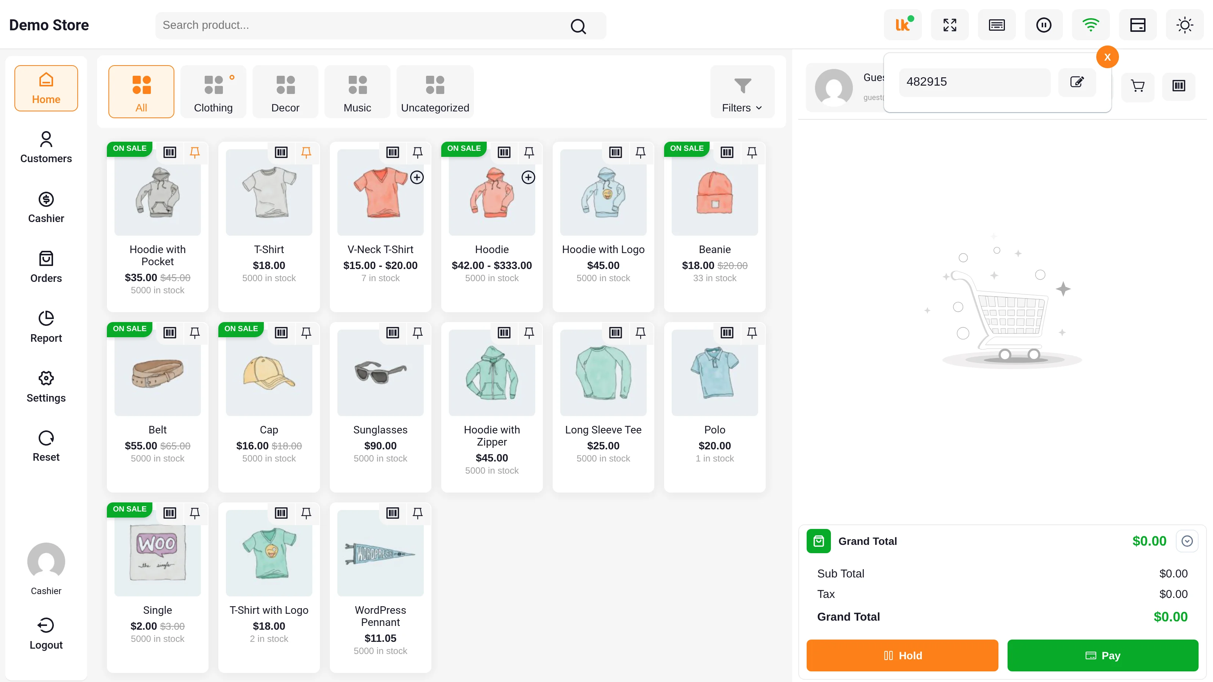The height and width of the screenshot is (682, 1213).
Task: Show barcode for WordPress Pennant
Action: (x=393, y=513)
